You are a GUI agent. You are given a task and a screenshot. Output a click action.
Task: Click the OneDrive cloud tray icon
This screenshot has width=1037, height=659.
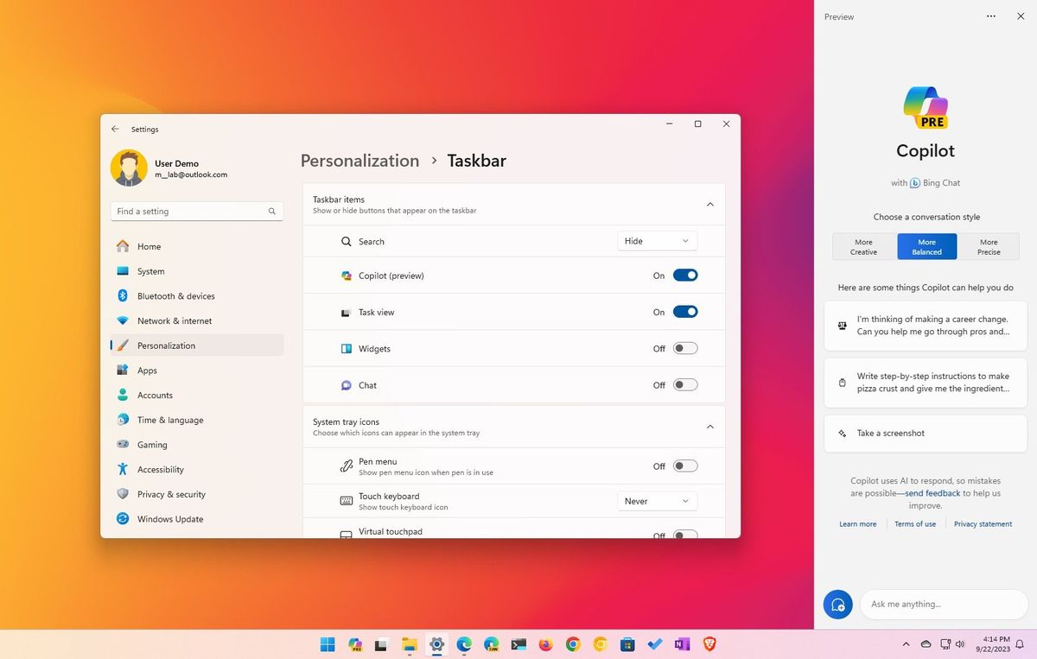point(926,644)
